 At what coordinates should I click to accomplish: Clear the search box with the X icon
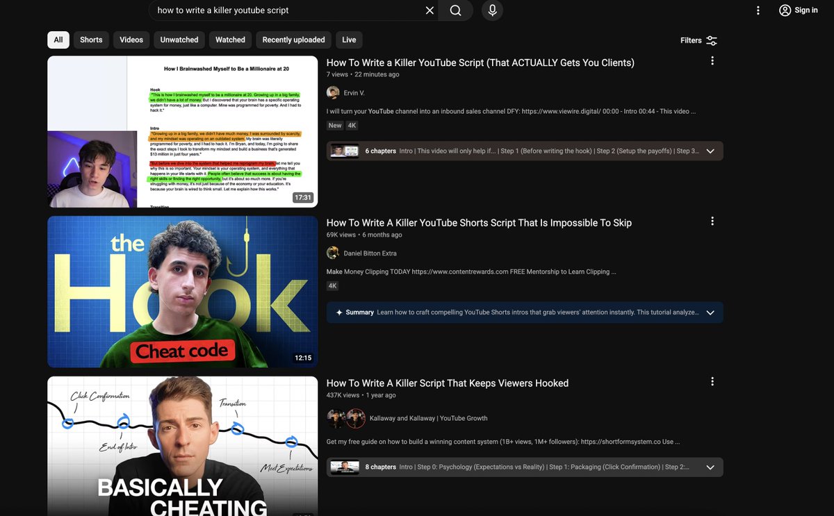(430, 10)
